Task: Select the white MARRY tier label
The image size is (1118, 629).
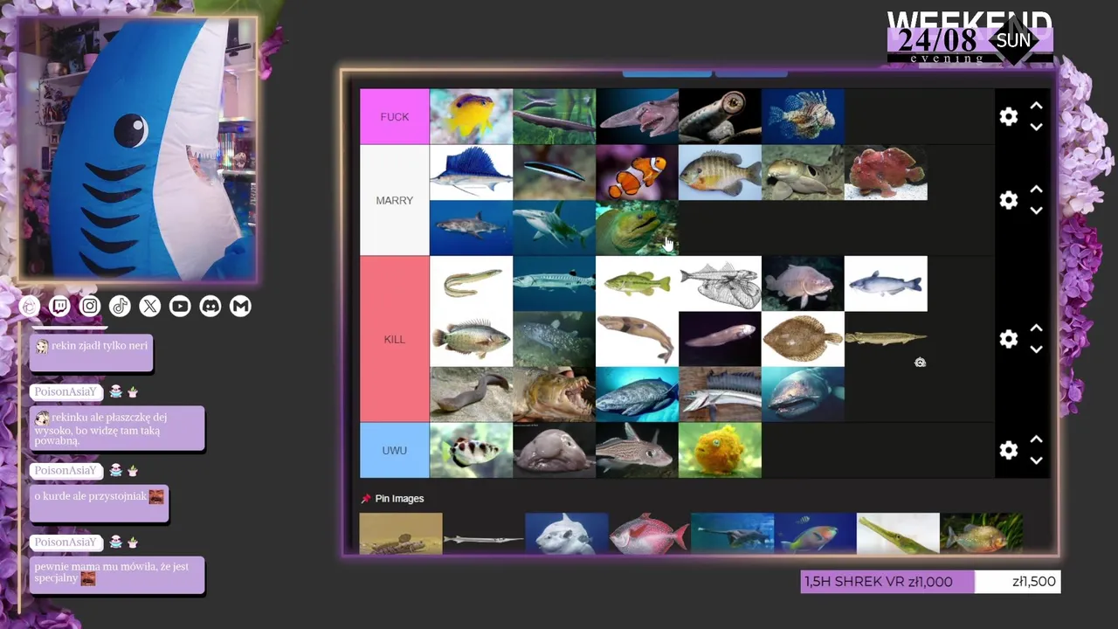Action: coord(395,200)
